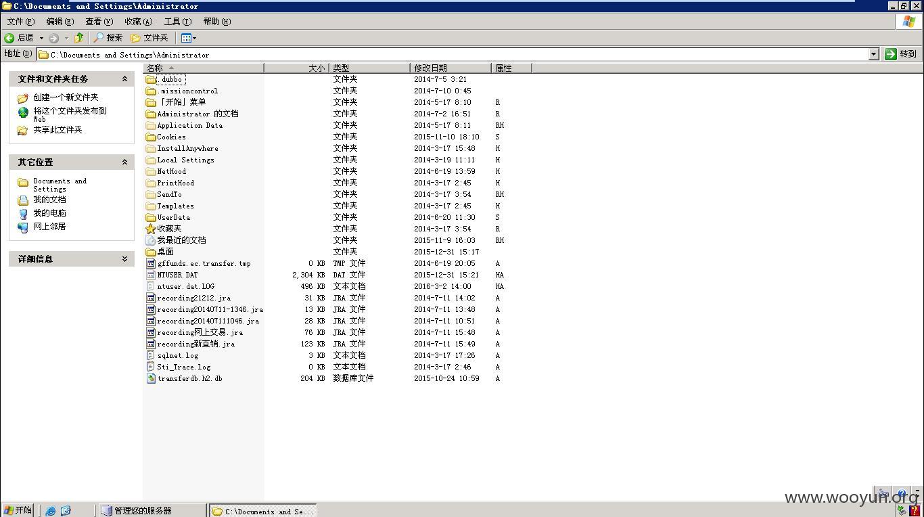Select the 桌面 folder icon
The image size is (924, 517).
click(x=151, y=252)
